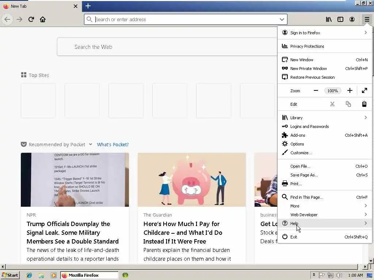Screen dimensions: 374x280
Task: Choose Print… from the menu
Action: coord(325,184)
